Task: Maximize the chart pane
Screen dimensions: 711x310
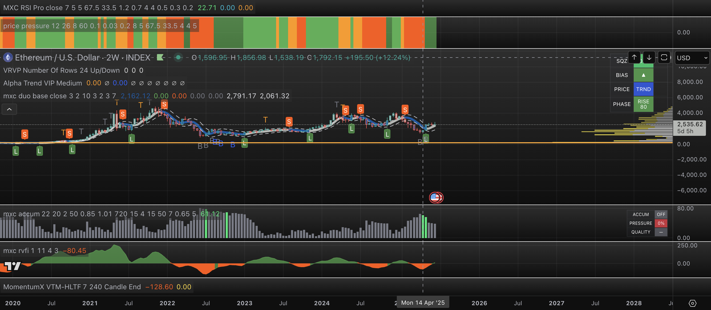Action: (x=664, y=57)
